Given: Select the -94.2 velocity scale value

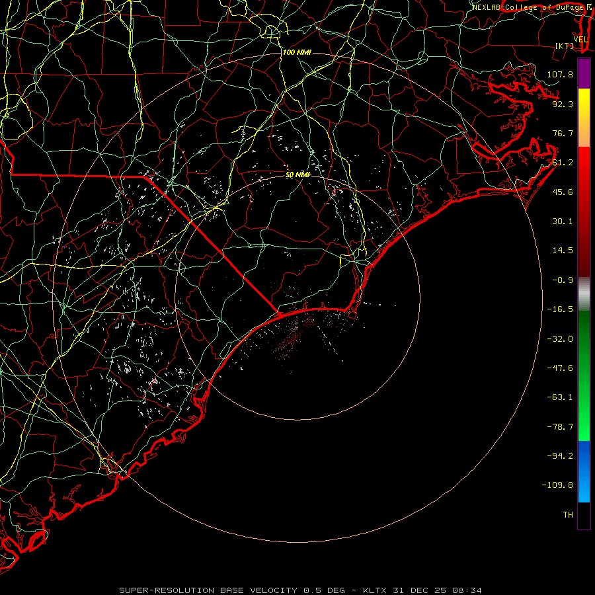Looking at the screenshot, I should point(560,456).
